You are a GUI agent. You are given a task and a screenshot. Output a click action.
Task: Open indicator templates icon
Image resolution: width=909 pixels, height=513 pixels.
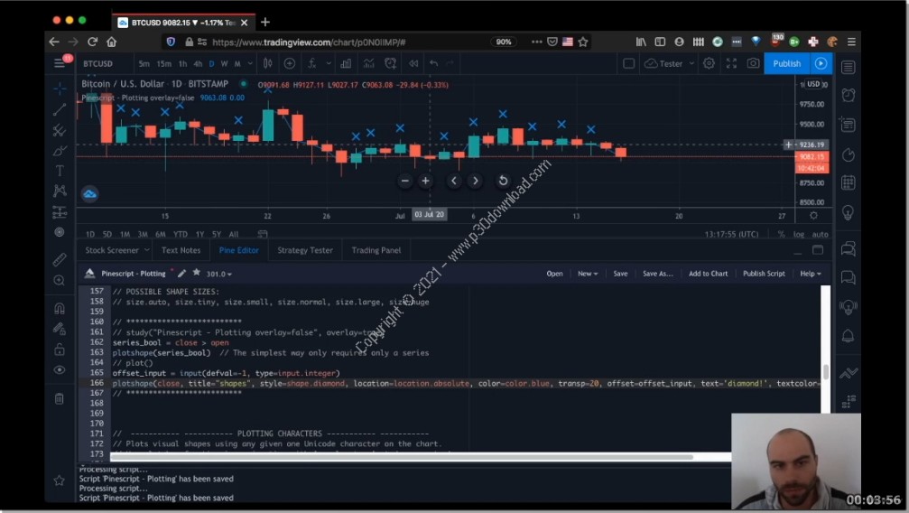point(368,63)
